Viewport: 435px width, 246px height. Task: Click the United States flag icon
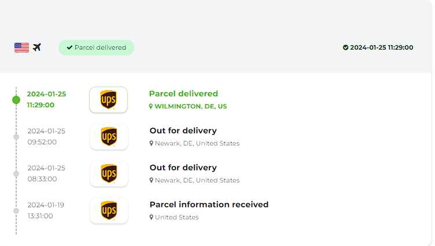(21, 48)
